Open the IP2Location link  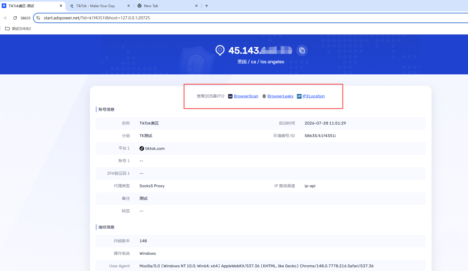pos(313,96)
